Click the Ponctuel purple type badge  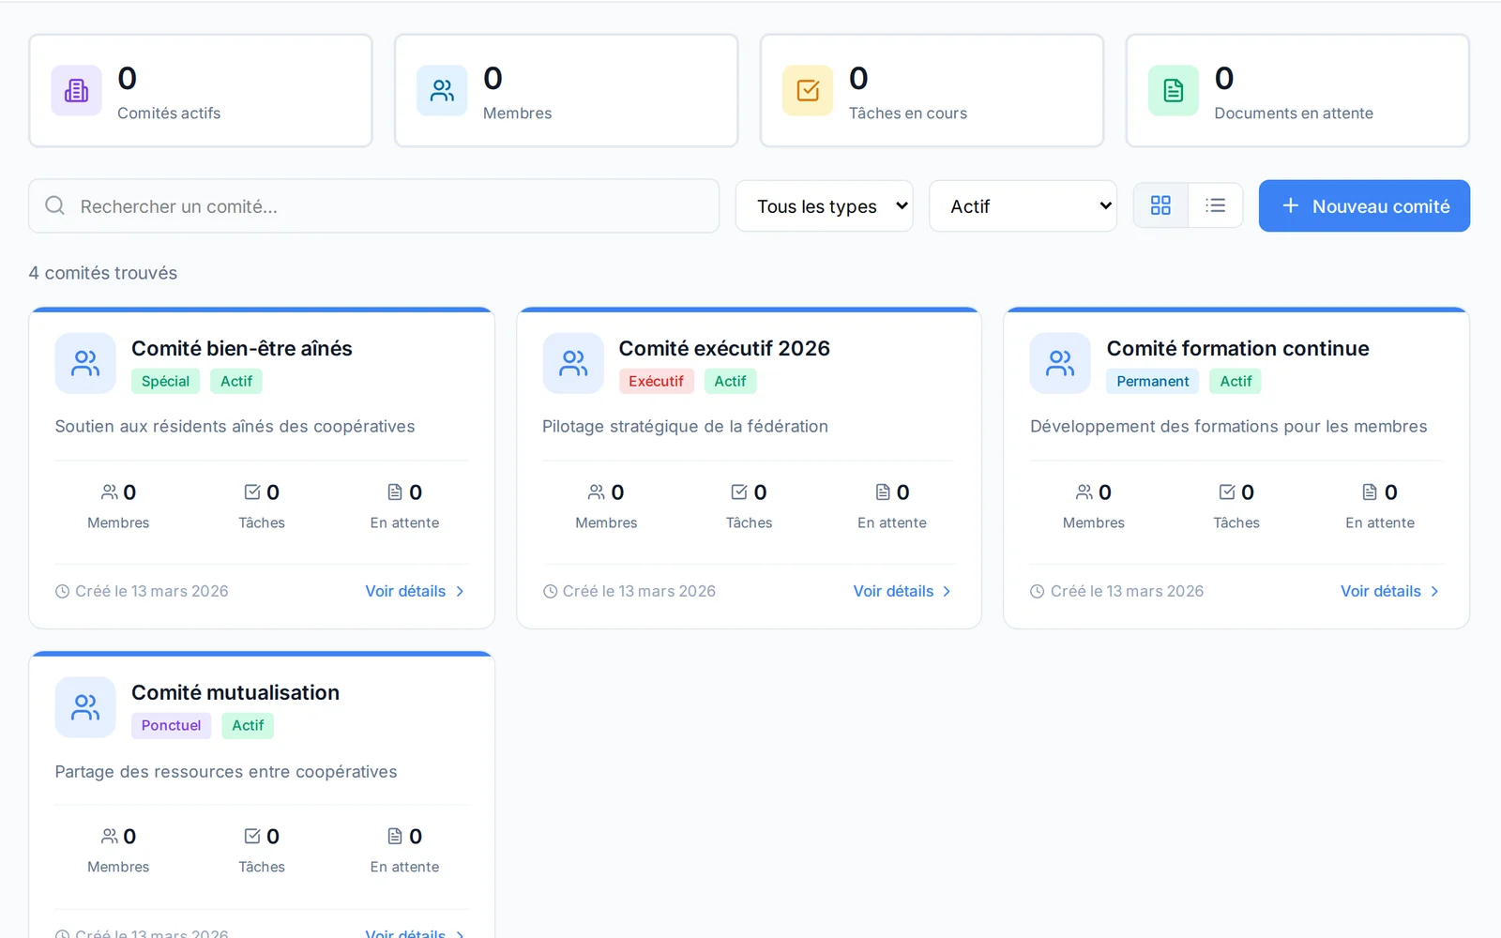click(x=171, y=725)
